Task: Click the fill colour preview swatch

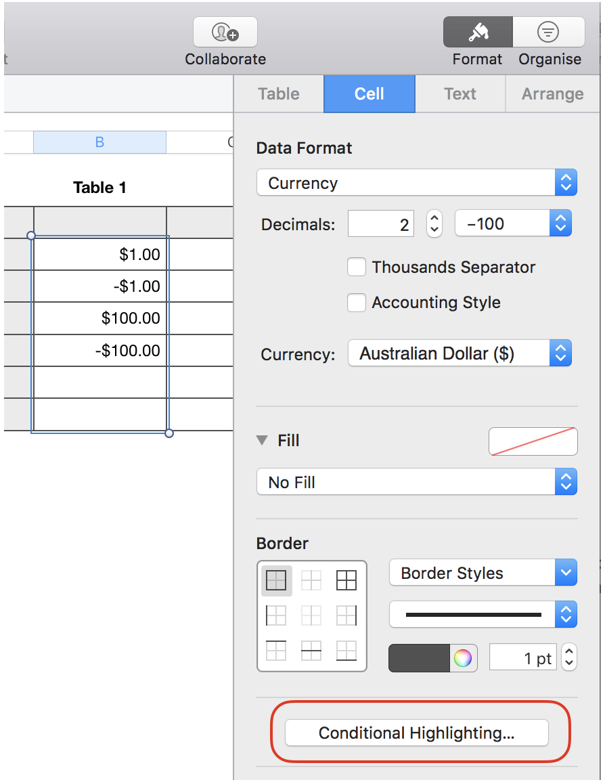Action: (x=533, y=441)
